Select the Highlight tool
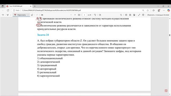 click(8, 15)
